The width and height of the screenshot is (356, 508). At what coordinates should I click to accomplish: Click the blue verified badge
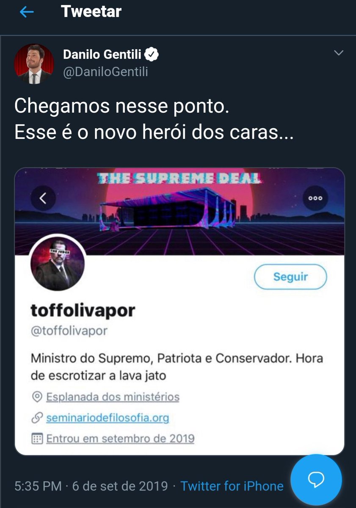[x=152, y=54]
